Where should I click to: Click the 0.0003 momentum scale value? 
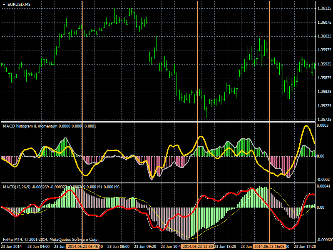coord(322,125)
